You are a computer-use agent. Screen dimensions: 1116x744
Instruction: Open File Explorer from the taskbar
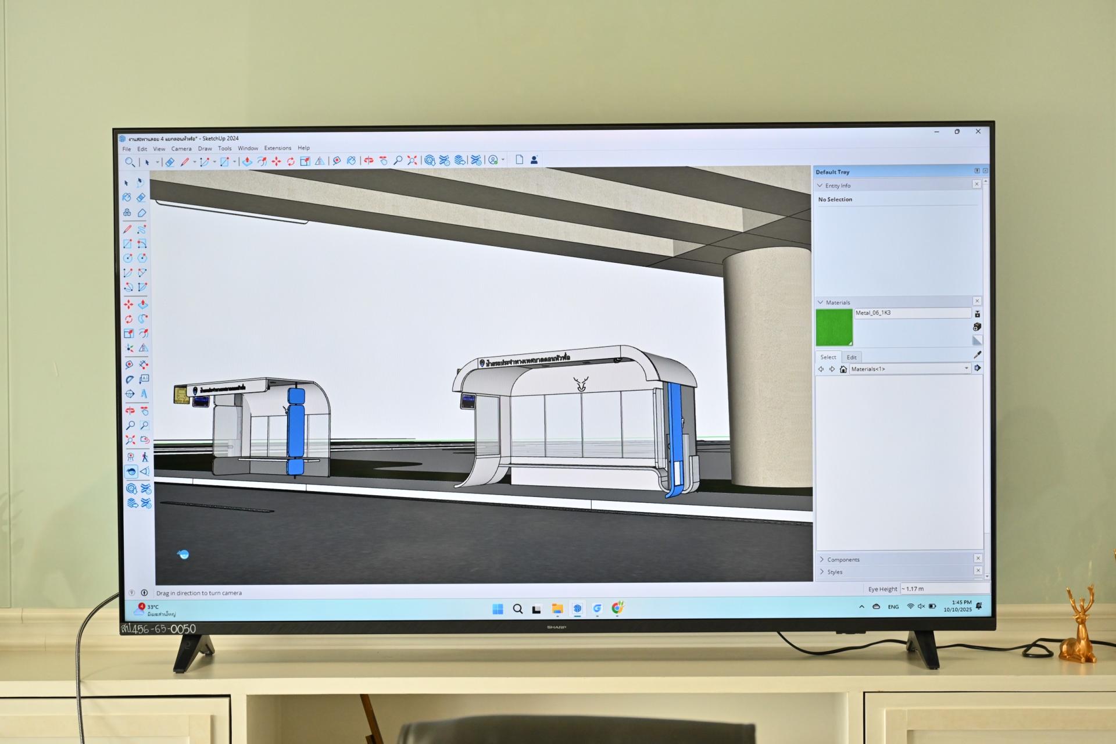(x=557, y=609)
